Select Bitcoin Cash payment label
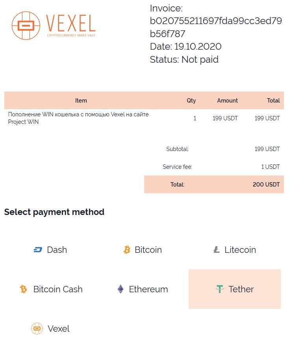The height and width of the screenshot is (353, 293). [58, 289]
